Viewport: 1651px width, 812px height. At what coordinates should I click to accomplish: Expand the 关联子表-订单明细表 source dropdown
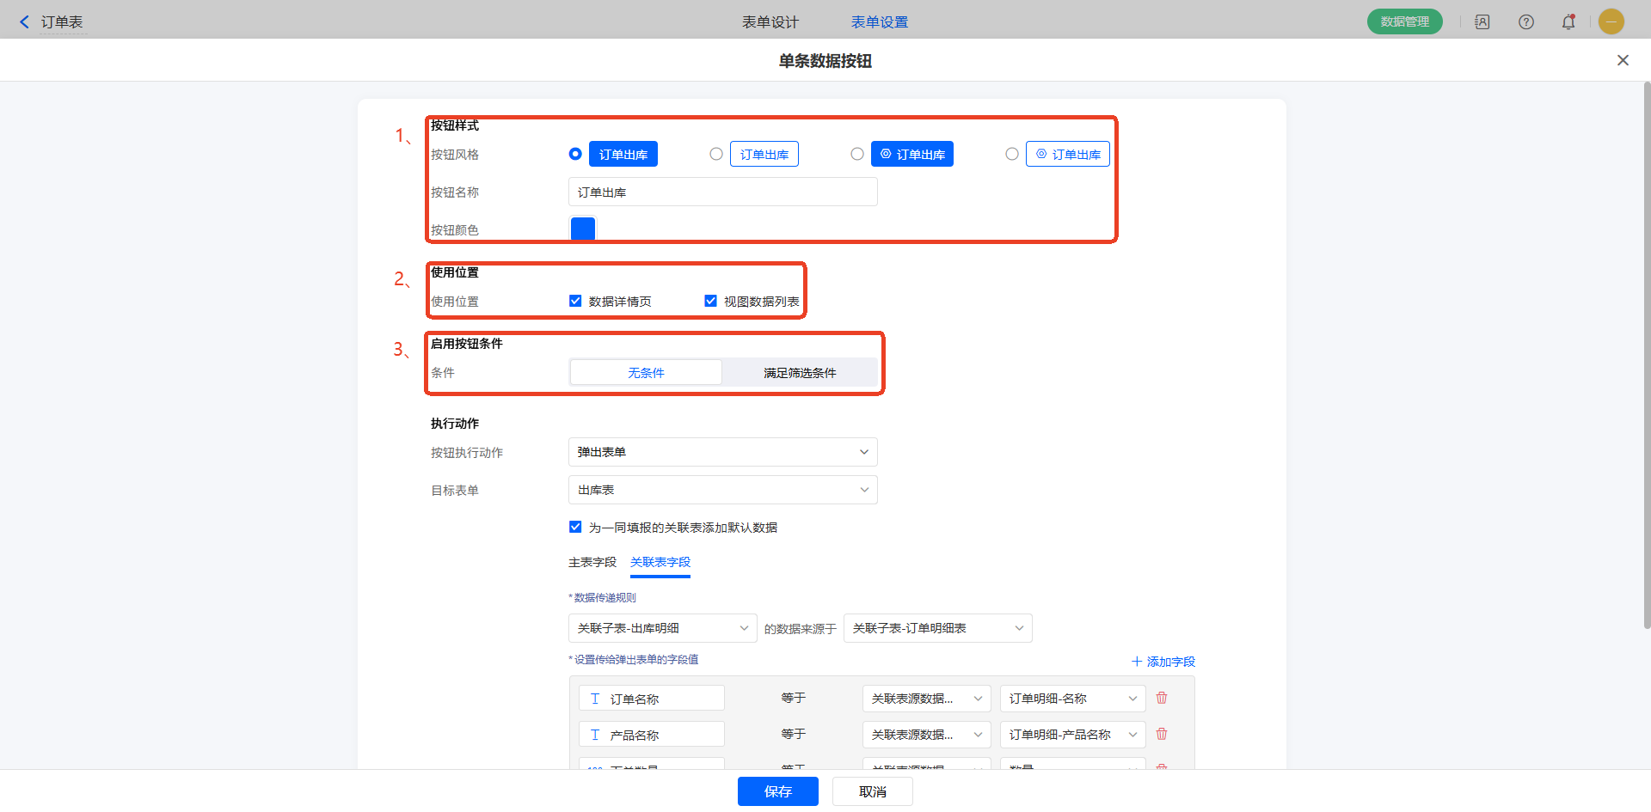click(x=938, y=628)
